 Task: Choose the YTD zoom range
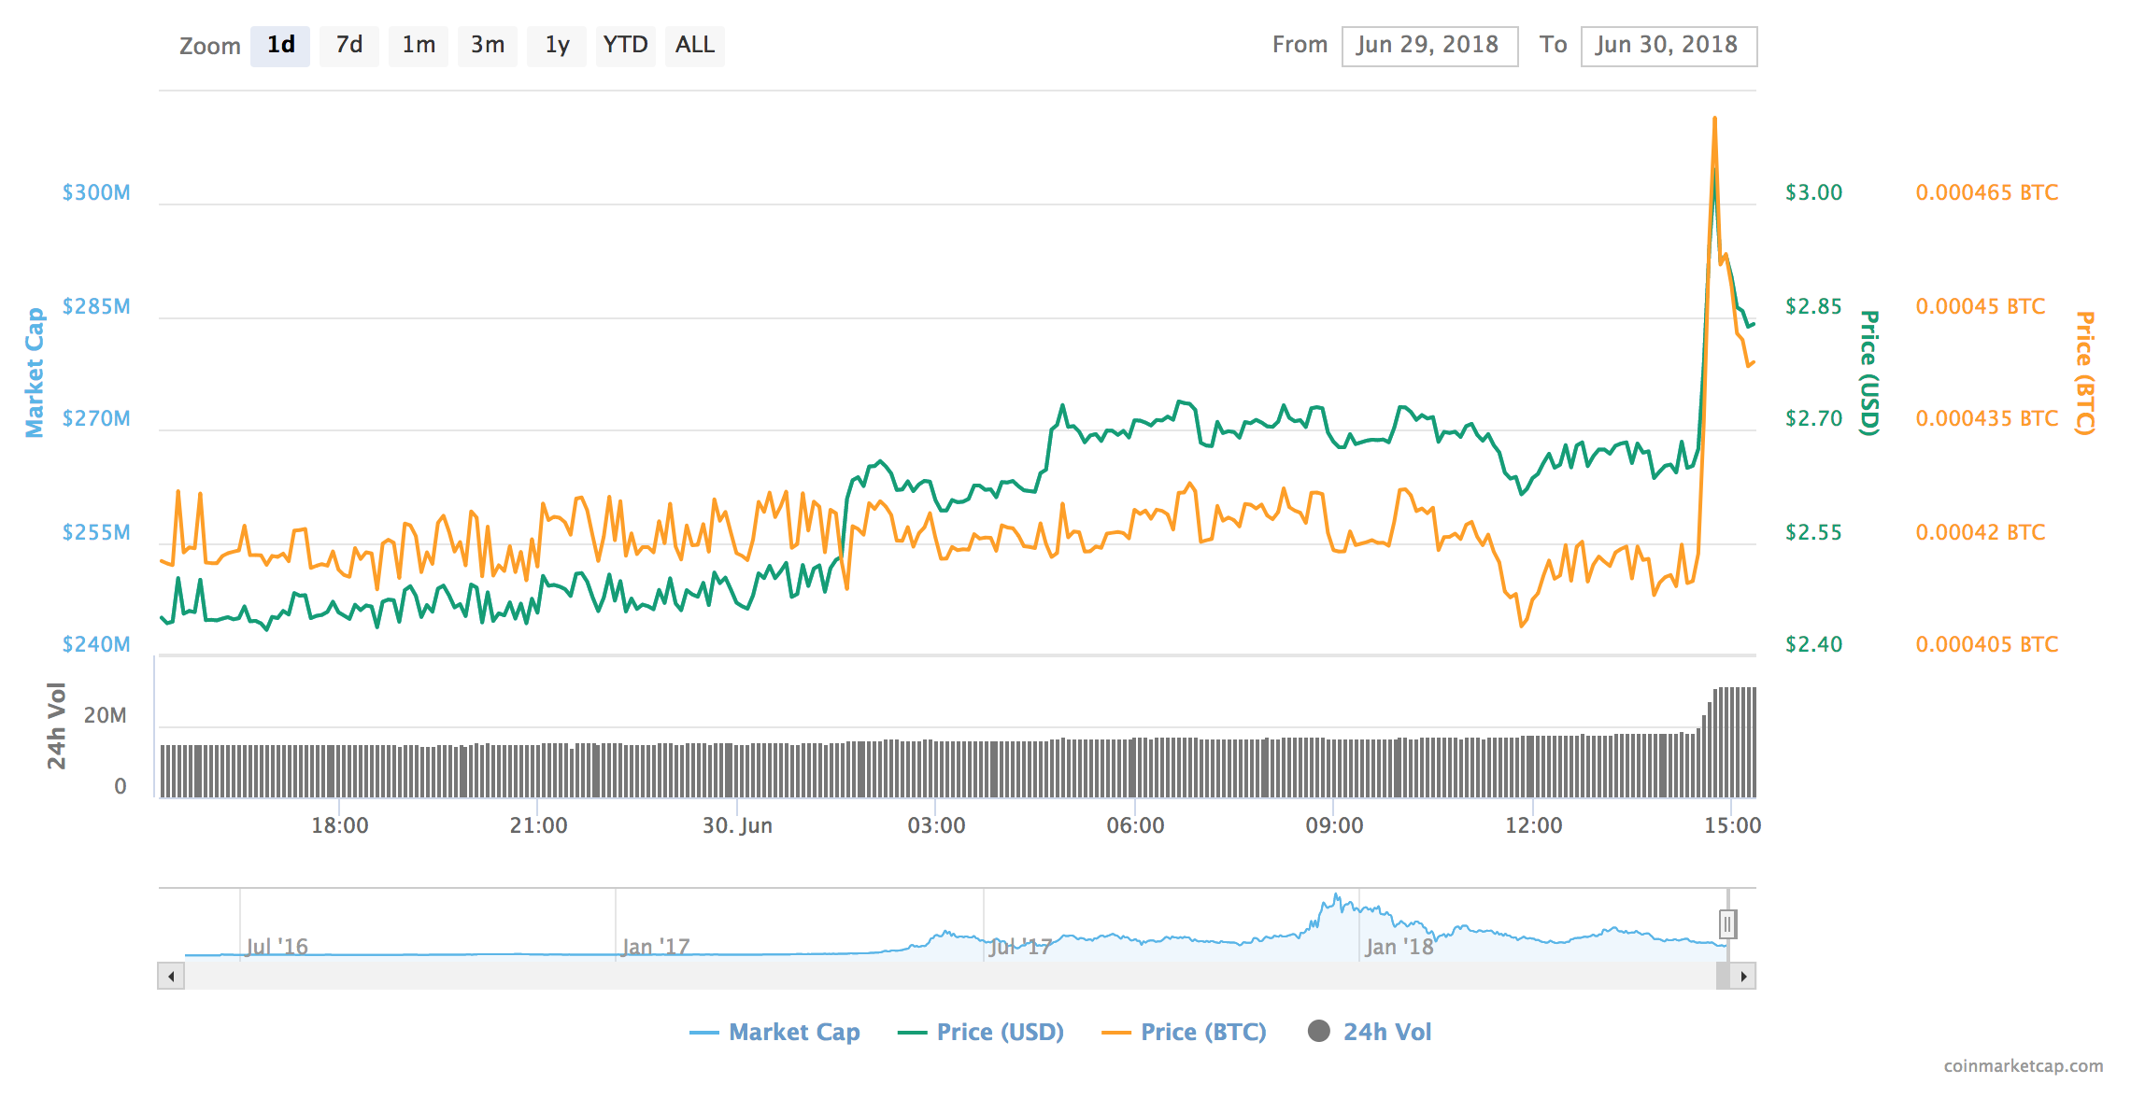coord(625,46)
